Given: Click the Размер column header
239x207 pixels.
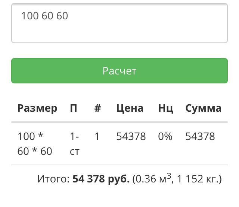Looking at the screenshot, I should pyautogui.click(x=37, y=108).
